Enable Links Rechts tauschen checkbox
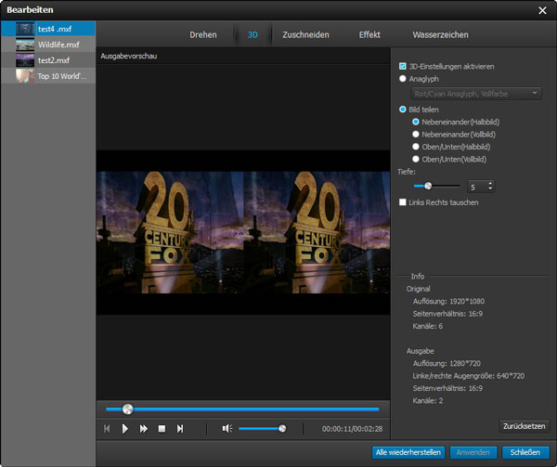 tap(402, 201)
